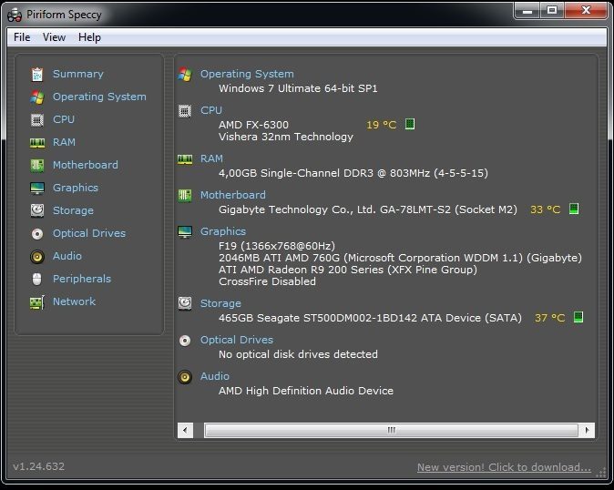Click the AMD FX-6300 text
Viewport: 614px width, 490px height.
tap(254, 125)
